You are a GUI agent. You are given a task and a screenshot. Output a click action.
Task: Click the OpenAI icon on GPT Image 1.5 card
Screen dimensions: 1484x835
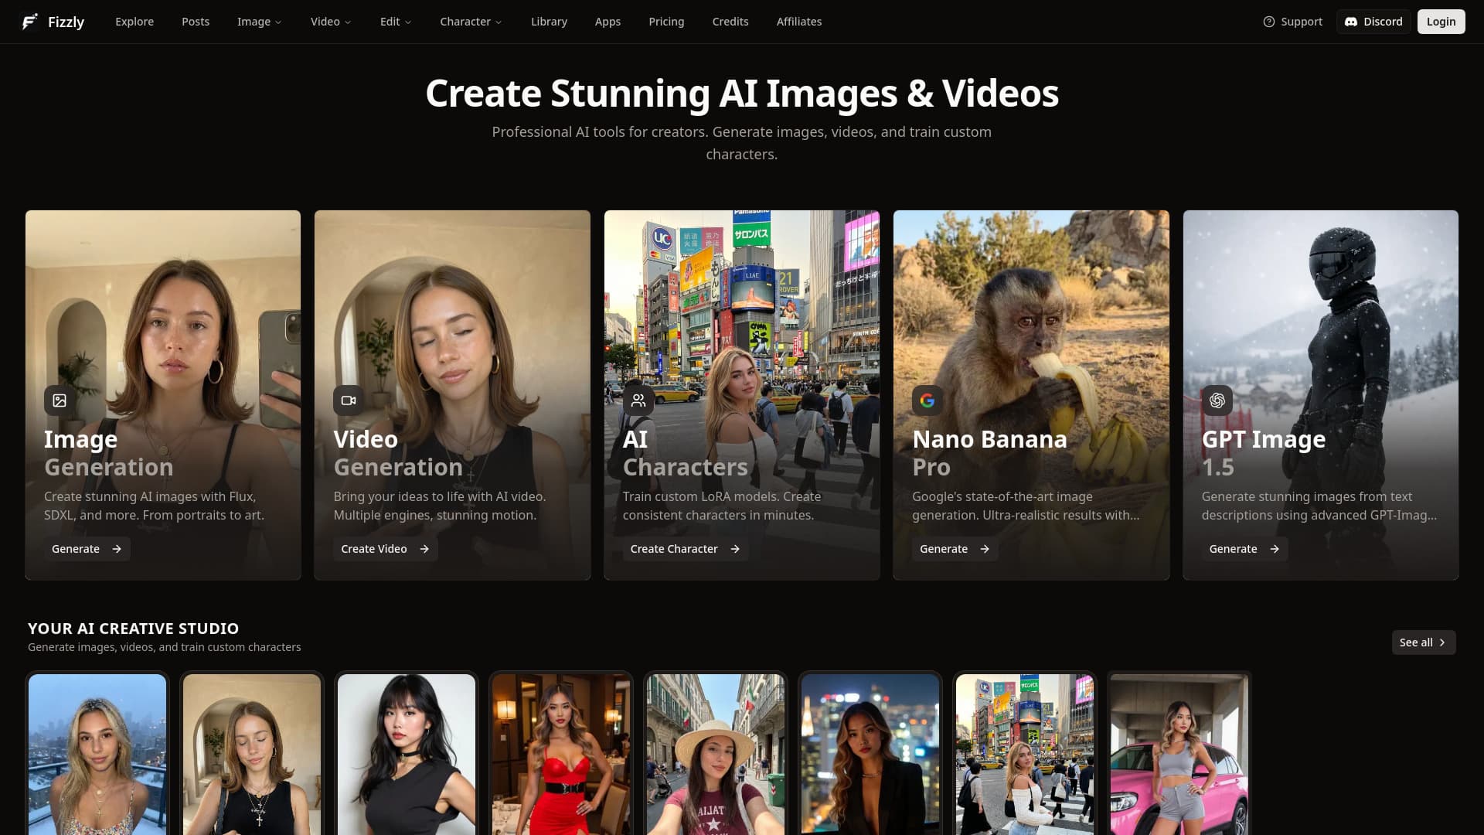(1217, 400)
